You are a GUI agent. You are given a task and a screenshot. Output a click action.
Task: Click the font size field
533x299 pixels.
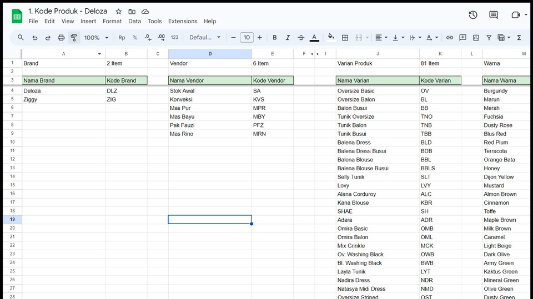click(x=247, y=37)
